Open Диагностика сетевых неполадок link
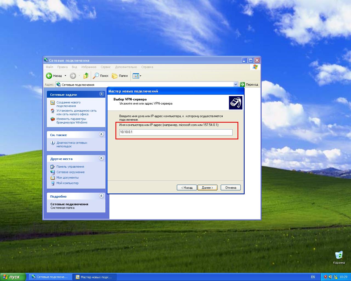This screenshot has width=351, height=281. 72,145
